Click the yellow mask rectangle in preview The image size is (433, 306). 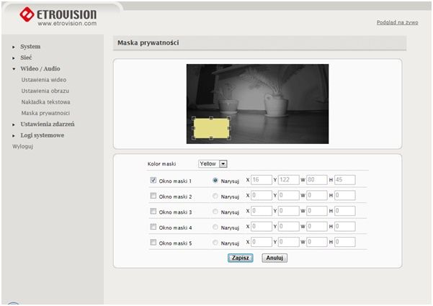[x=211, y=128]
